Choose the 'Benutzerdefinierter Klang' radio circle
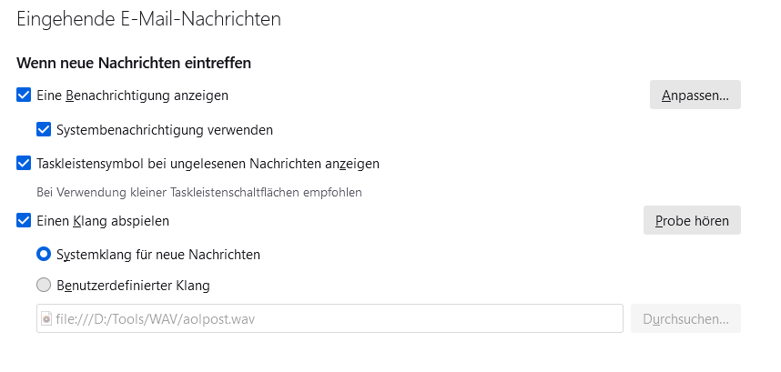Image resolution: width=781 pixels, height=372 pixels. pos(44,286)
